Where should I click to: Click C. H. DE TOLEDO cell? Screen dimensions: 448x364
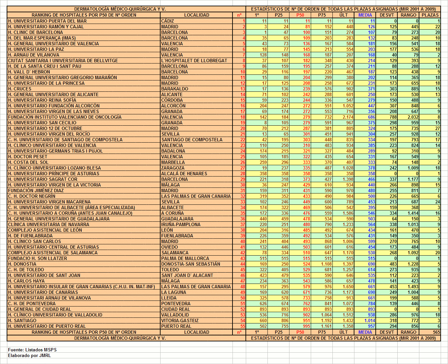[84, 270]
